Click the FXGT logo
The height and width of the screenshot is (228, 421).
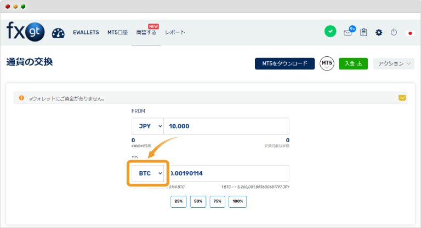tap(26, 32)
